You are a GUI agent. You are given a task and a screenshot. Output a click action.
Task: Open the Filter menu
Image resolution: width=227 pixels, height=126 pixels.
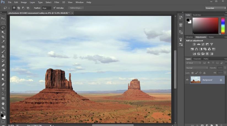57,2
